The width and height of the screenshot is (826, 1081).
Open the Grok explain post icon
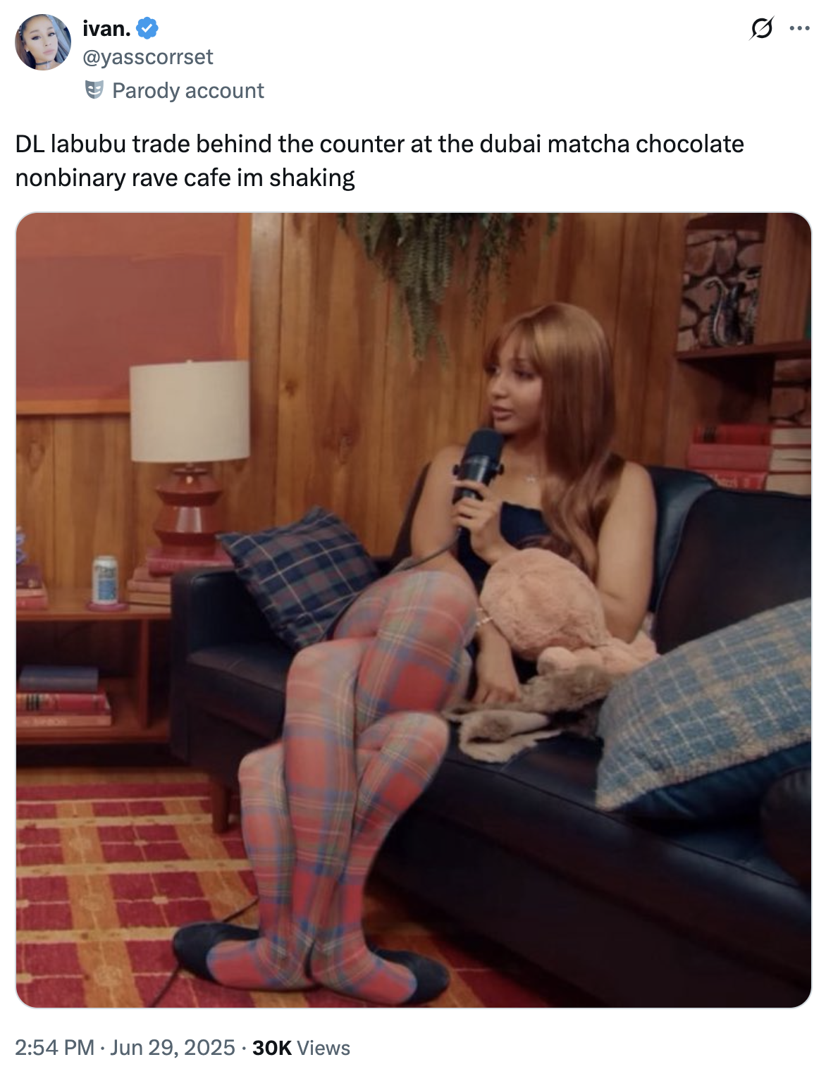point(761,29)
